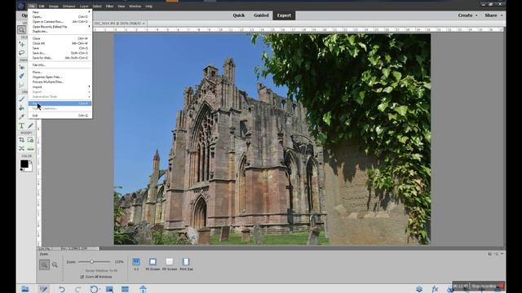Click the Redo button
Screen dimensions: 522x293
coord(78,289)
